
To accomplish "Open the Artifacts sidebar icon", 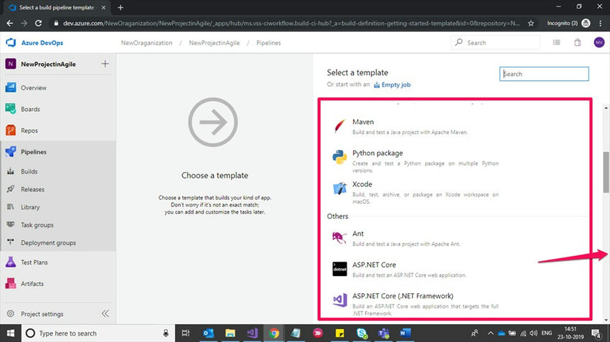I will coord(11,283).
